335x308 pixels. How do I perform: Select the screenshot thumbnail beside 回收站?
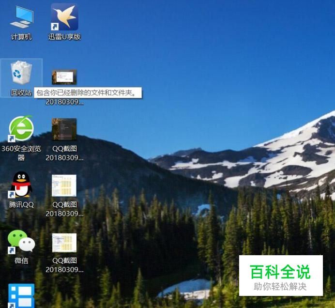[x=64, y=77]
